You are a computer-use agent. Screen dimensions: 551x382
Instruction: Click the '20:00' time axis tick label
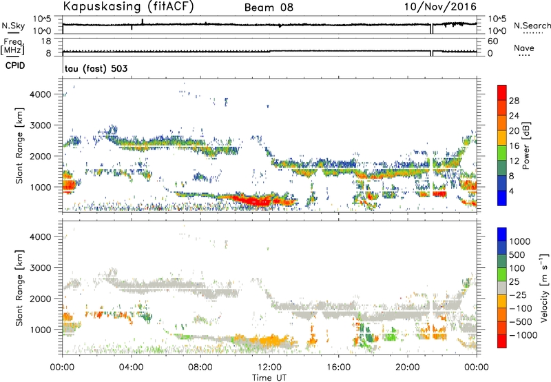pos(408,368)
